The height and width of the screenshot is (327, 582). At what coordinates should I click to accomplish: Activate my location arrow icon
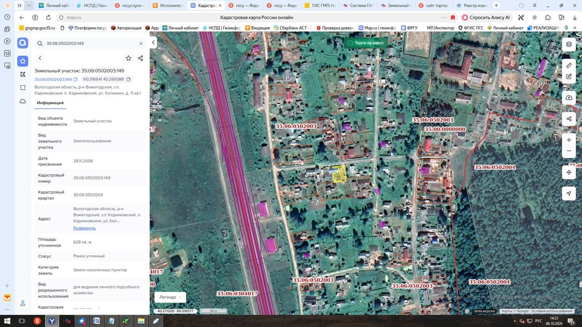click(569, 193)
